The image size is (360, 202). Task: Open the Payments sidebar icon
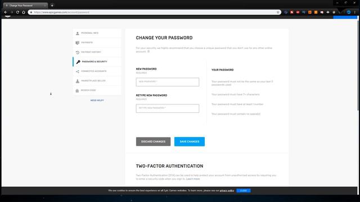point(78,43)
